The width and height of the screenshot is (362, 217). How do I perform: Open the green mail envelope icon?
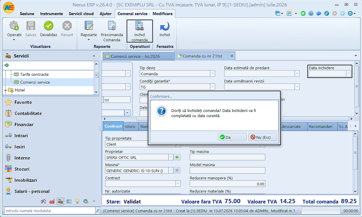tap(303, 13)
